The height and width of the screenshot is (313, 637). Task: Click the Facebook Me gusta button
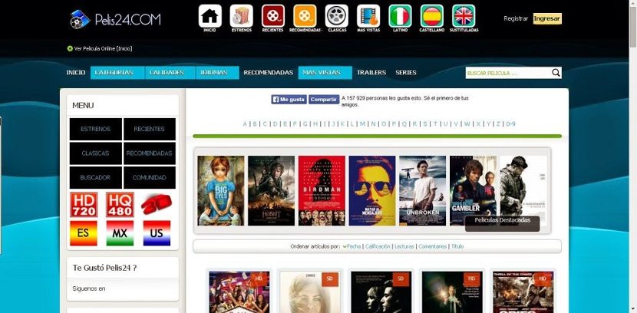[289, 100]
